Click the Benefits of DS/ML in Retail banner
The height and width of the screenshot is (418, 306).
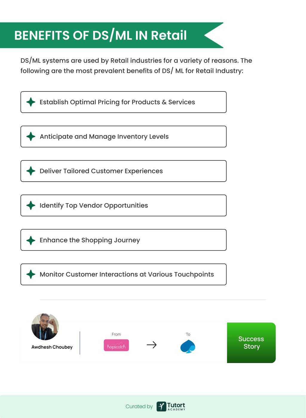pos(112,35)
